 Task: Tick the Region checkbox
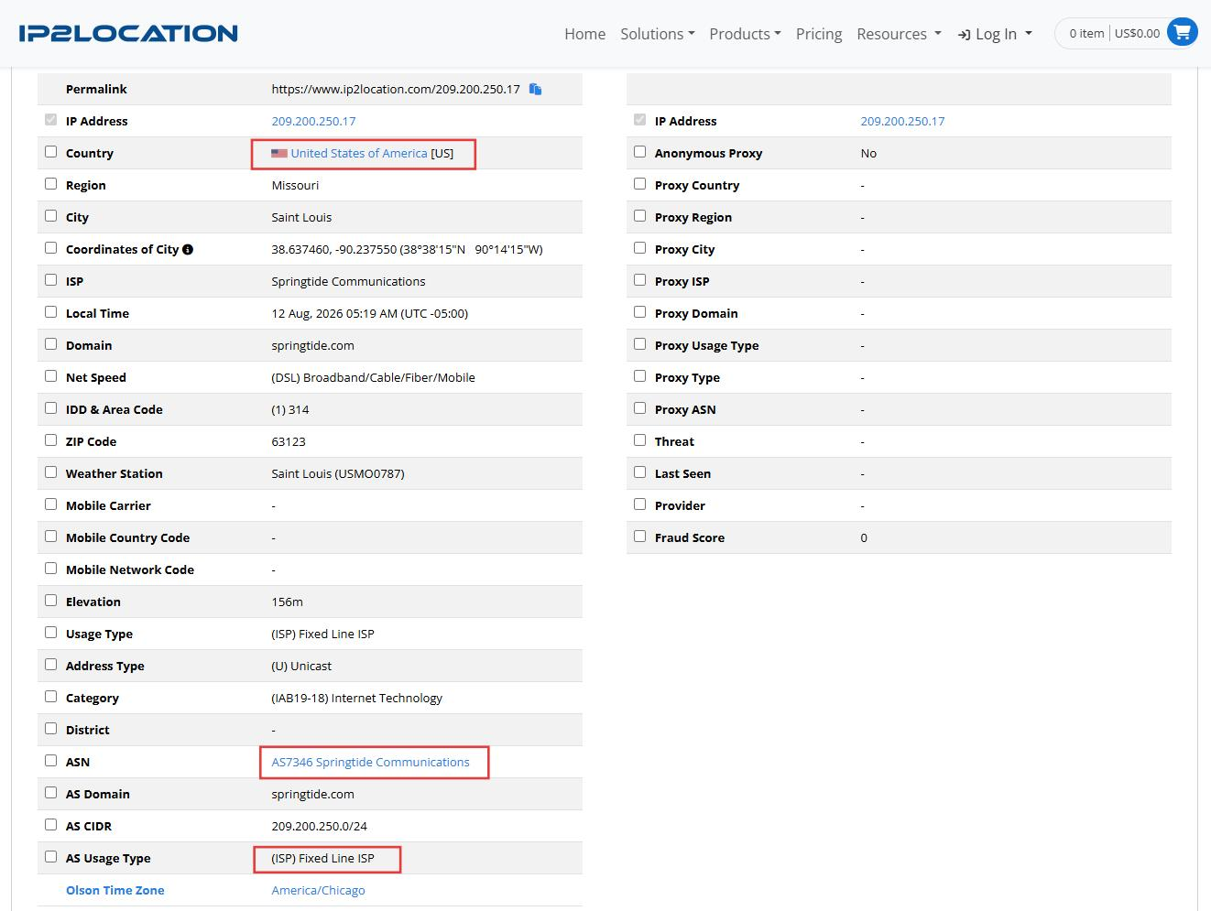[51, 184]
